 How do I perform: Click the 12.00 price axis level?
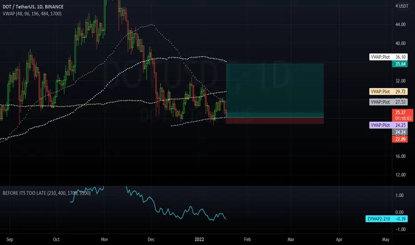pos(400,175)
